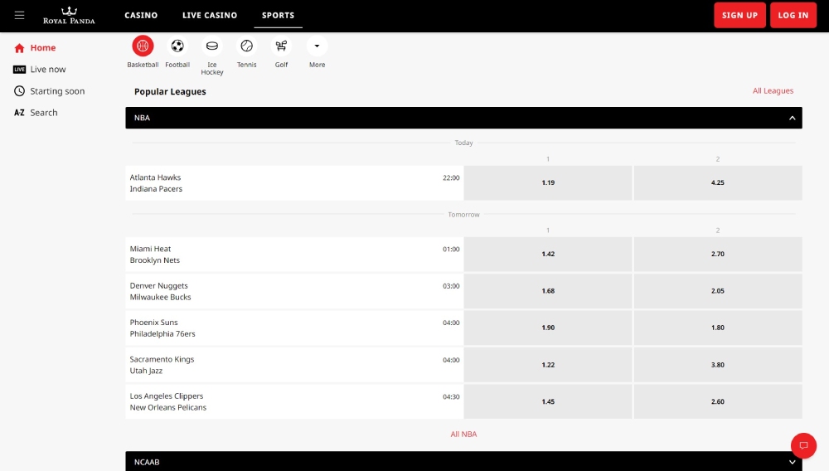Bet on New Orleans Pelicans at 2.60
This screenshot has height=471, width=829.
[717, 401]
